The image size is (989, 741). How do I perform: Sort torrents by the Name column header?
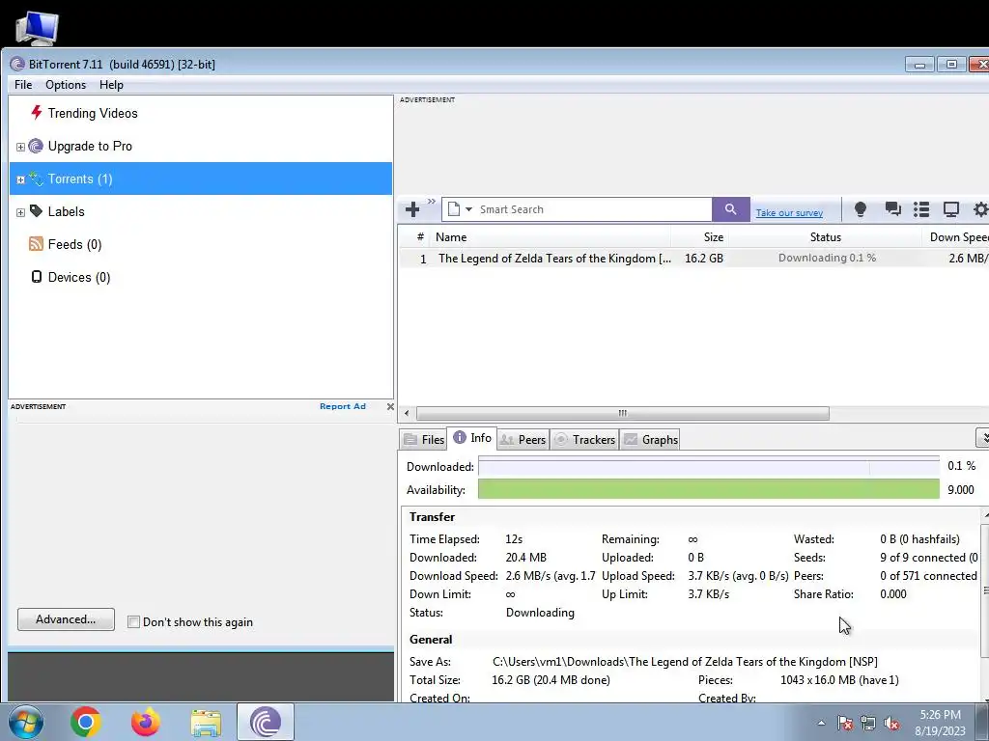[550, 237]
